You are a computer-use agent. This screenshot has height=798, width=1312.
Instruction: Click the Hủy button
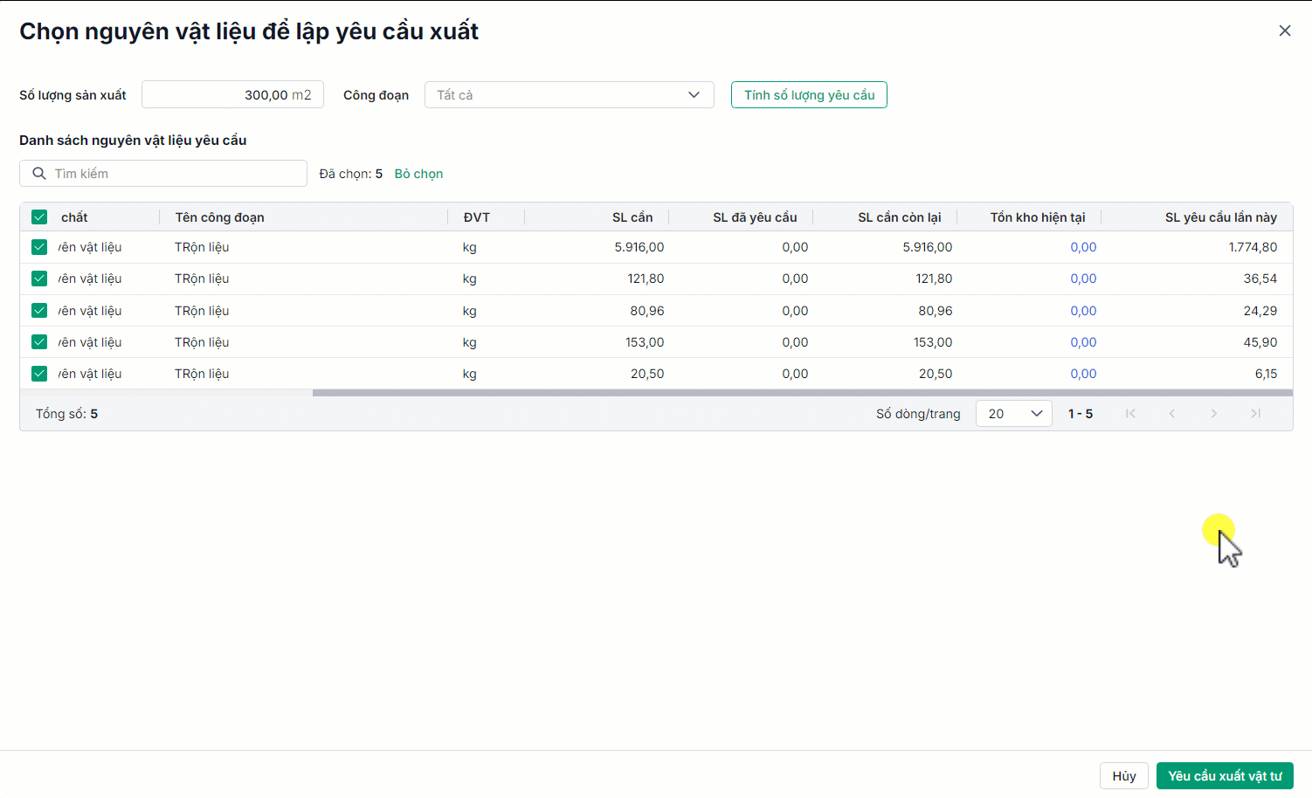(x=1123, y=776)
